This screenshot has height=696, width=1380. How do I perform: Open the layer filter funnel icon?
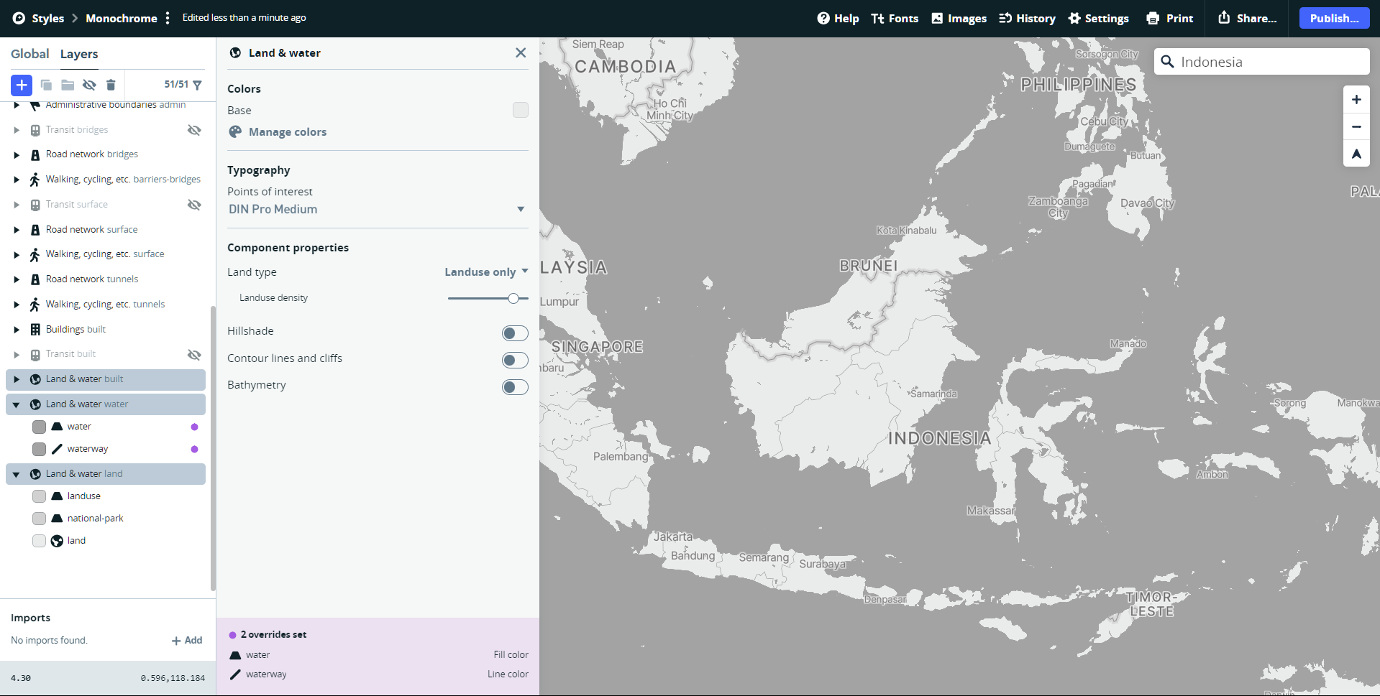click(x=197, y=85)
